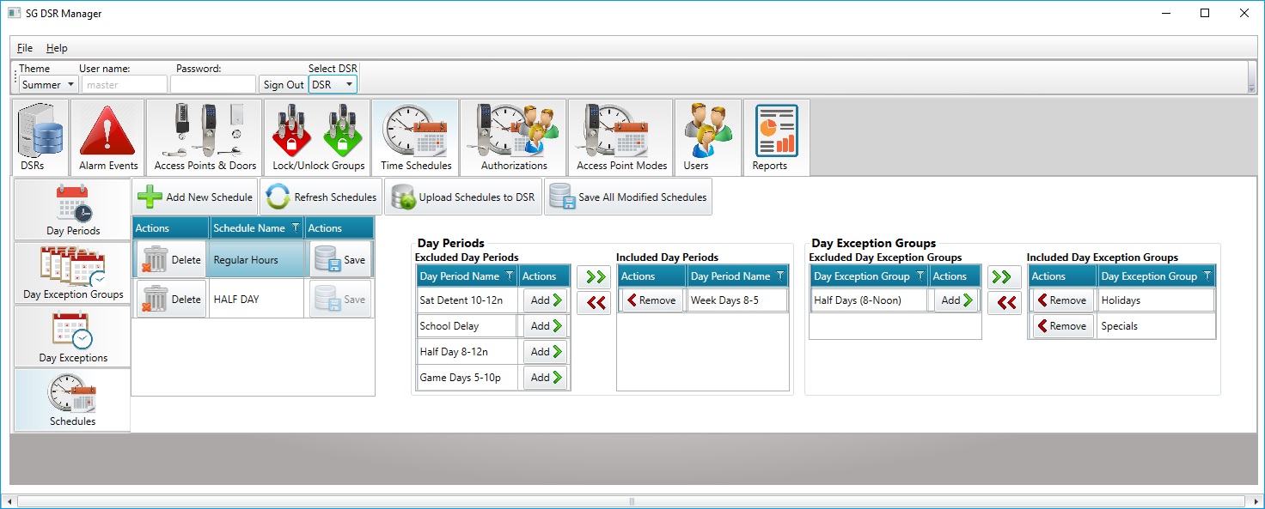1265x509 pixels.
Task: Open Access Points & Doors module
Action: coord(205,137)
